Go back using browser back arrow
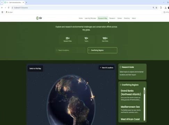 (x=2, y=8)
